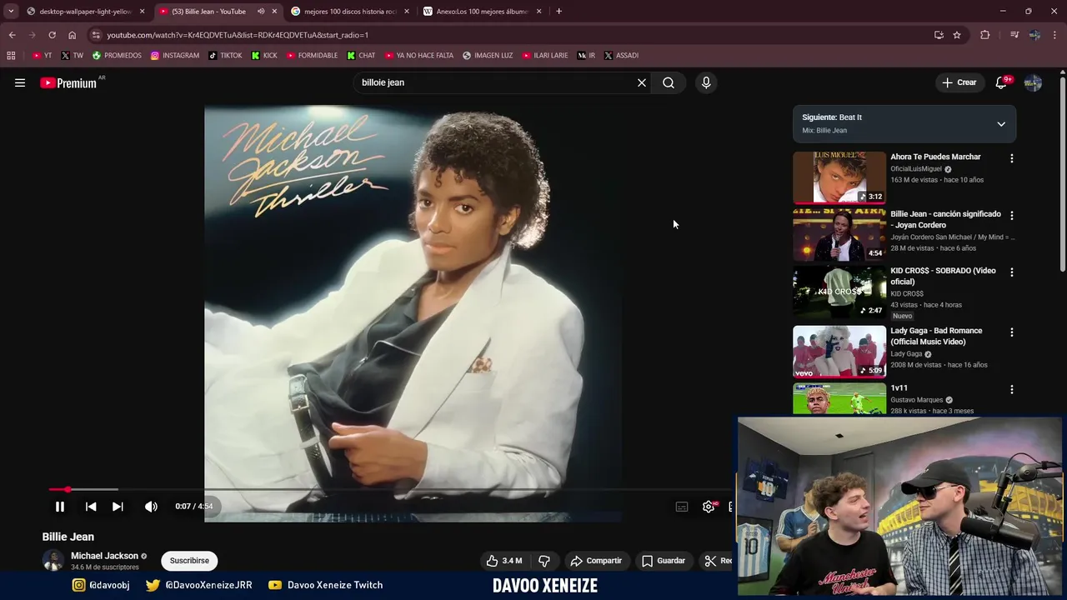
Task: Open the player settings gear
Action: pyautogui.click(x=709, y=507)
